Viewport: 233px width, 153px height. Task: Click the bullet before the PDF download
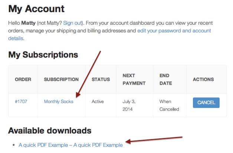coord(14,145)
